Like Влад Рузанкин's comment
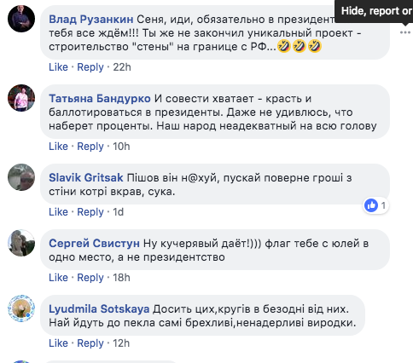Image resolution: width=413 pixels, height=363 pixels. 58,67
